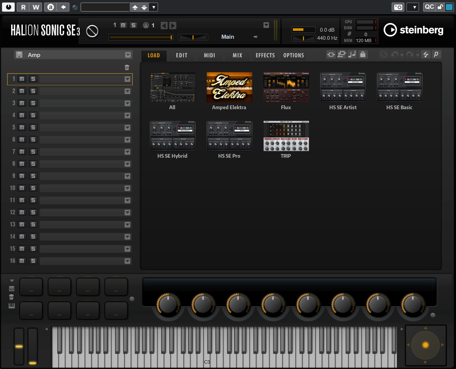456x369 pixels.
Task: Solo program slot 3
Action: 33,103
